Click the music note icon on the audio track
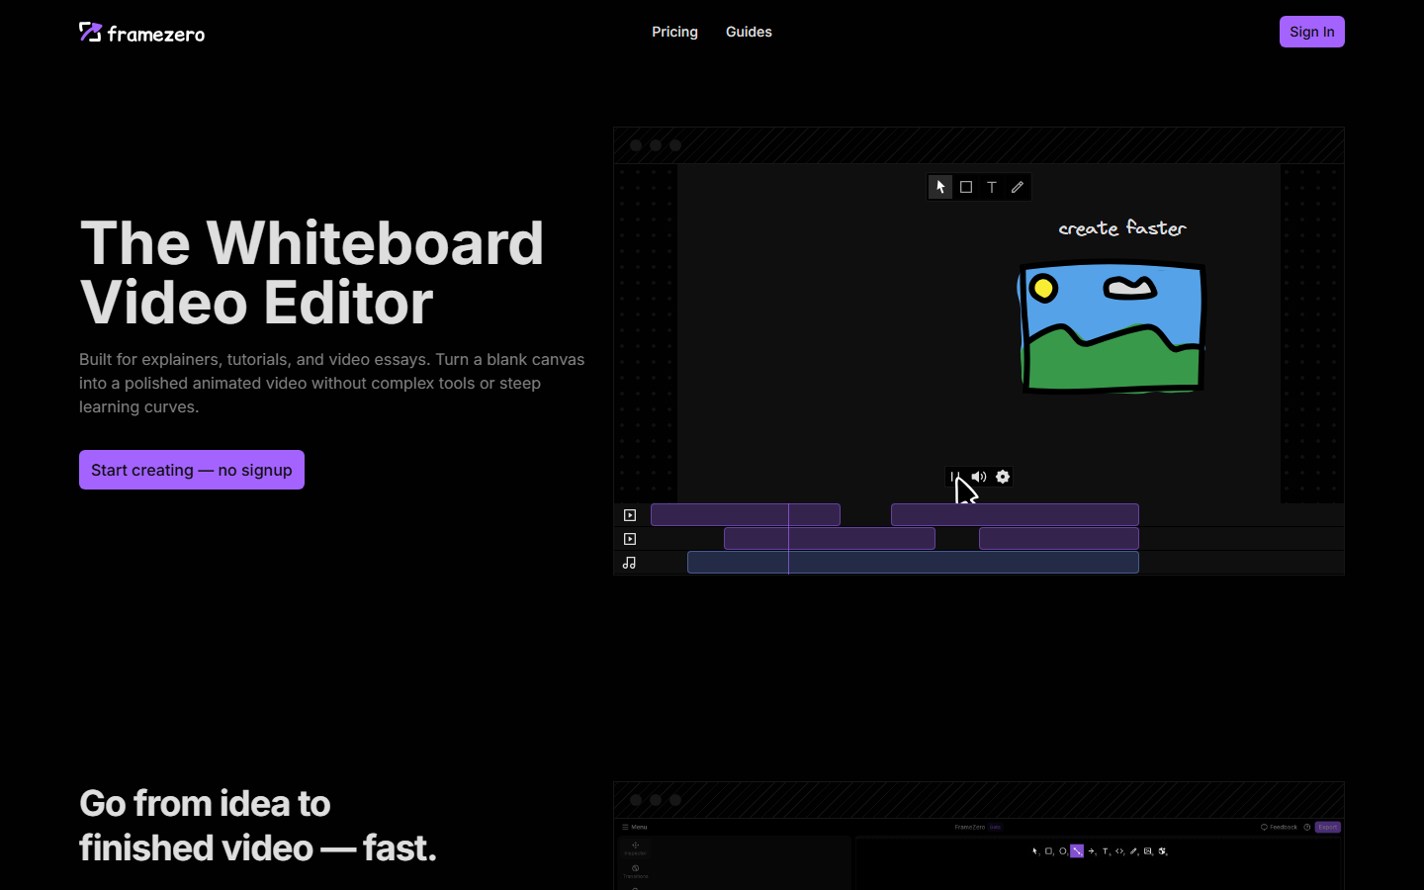 630,562
